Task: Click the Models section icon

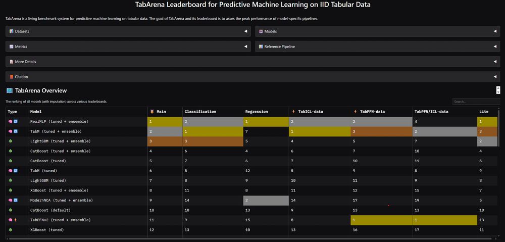Action: (261, 31)
